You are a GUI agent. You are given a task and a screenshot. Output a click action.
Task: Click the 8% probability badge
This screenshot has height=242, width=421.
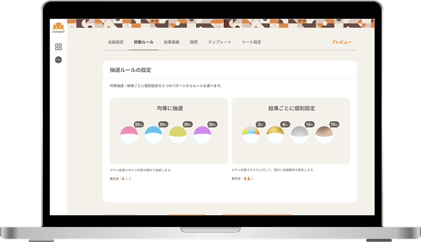(285, 124)
